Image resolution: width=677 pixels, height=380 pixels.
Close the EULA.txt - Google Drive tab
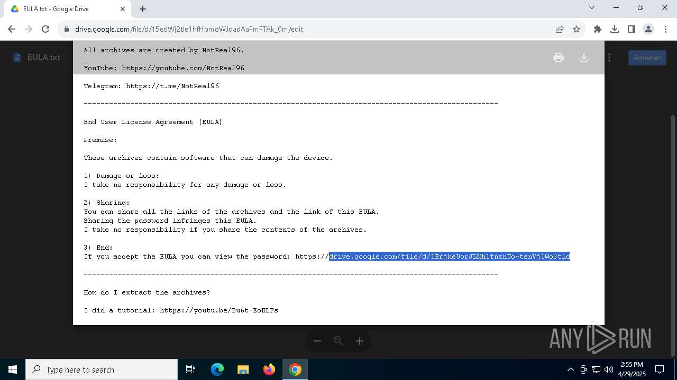click(123, 9)
